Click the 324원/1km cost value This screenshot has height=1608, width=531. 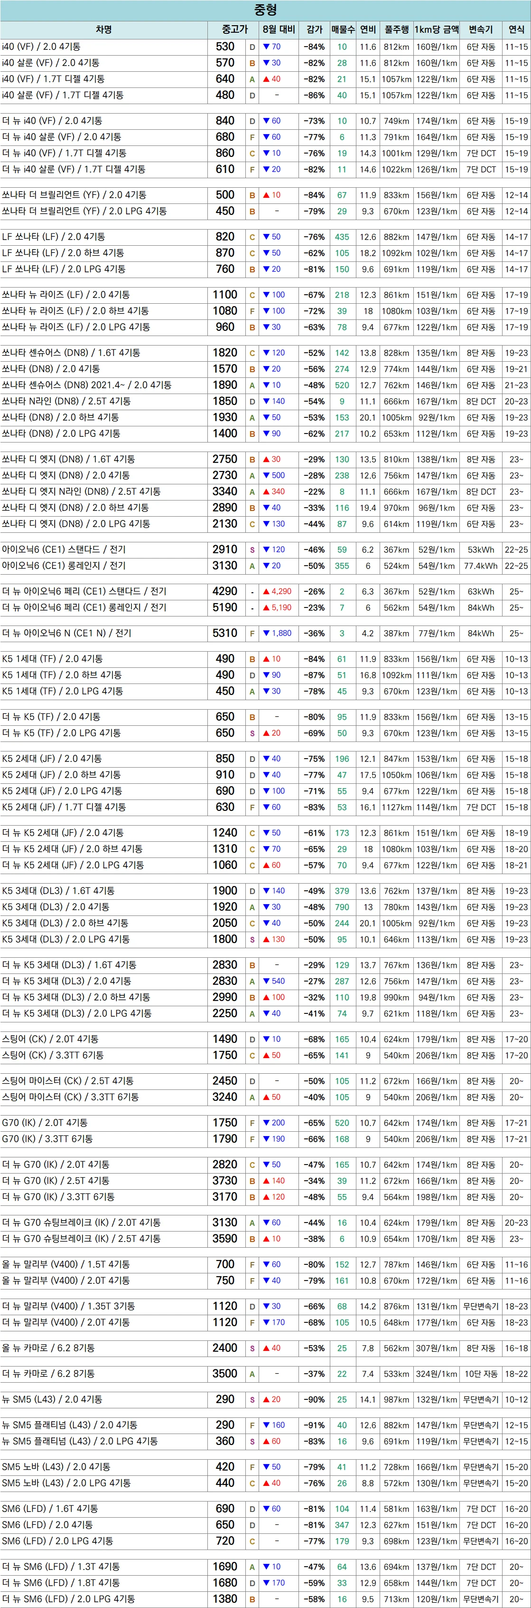(x=436, y=1374)
